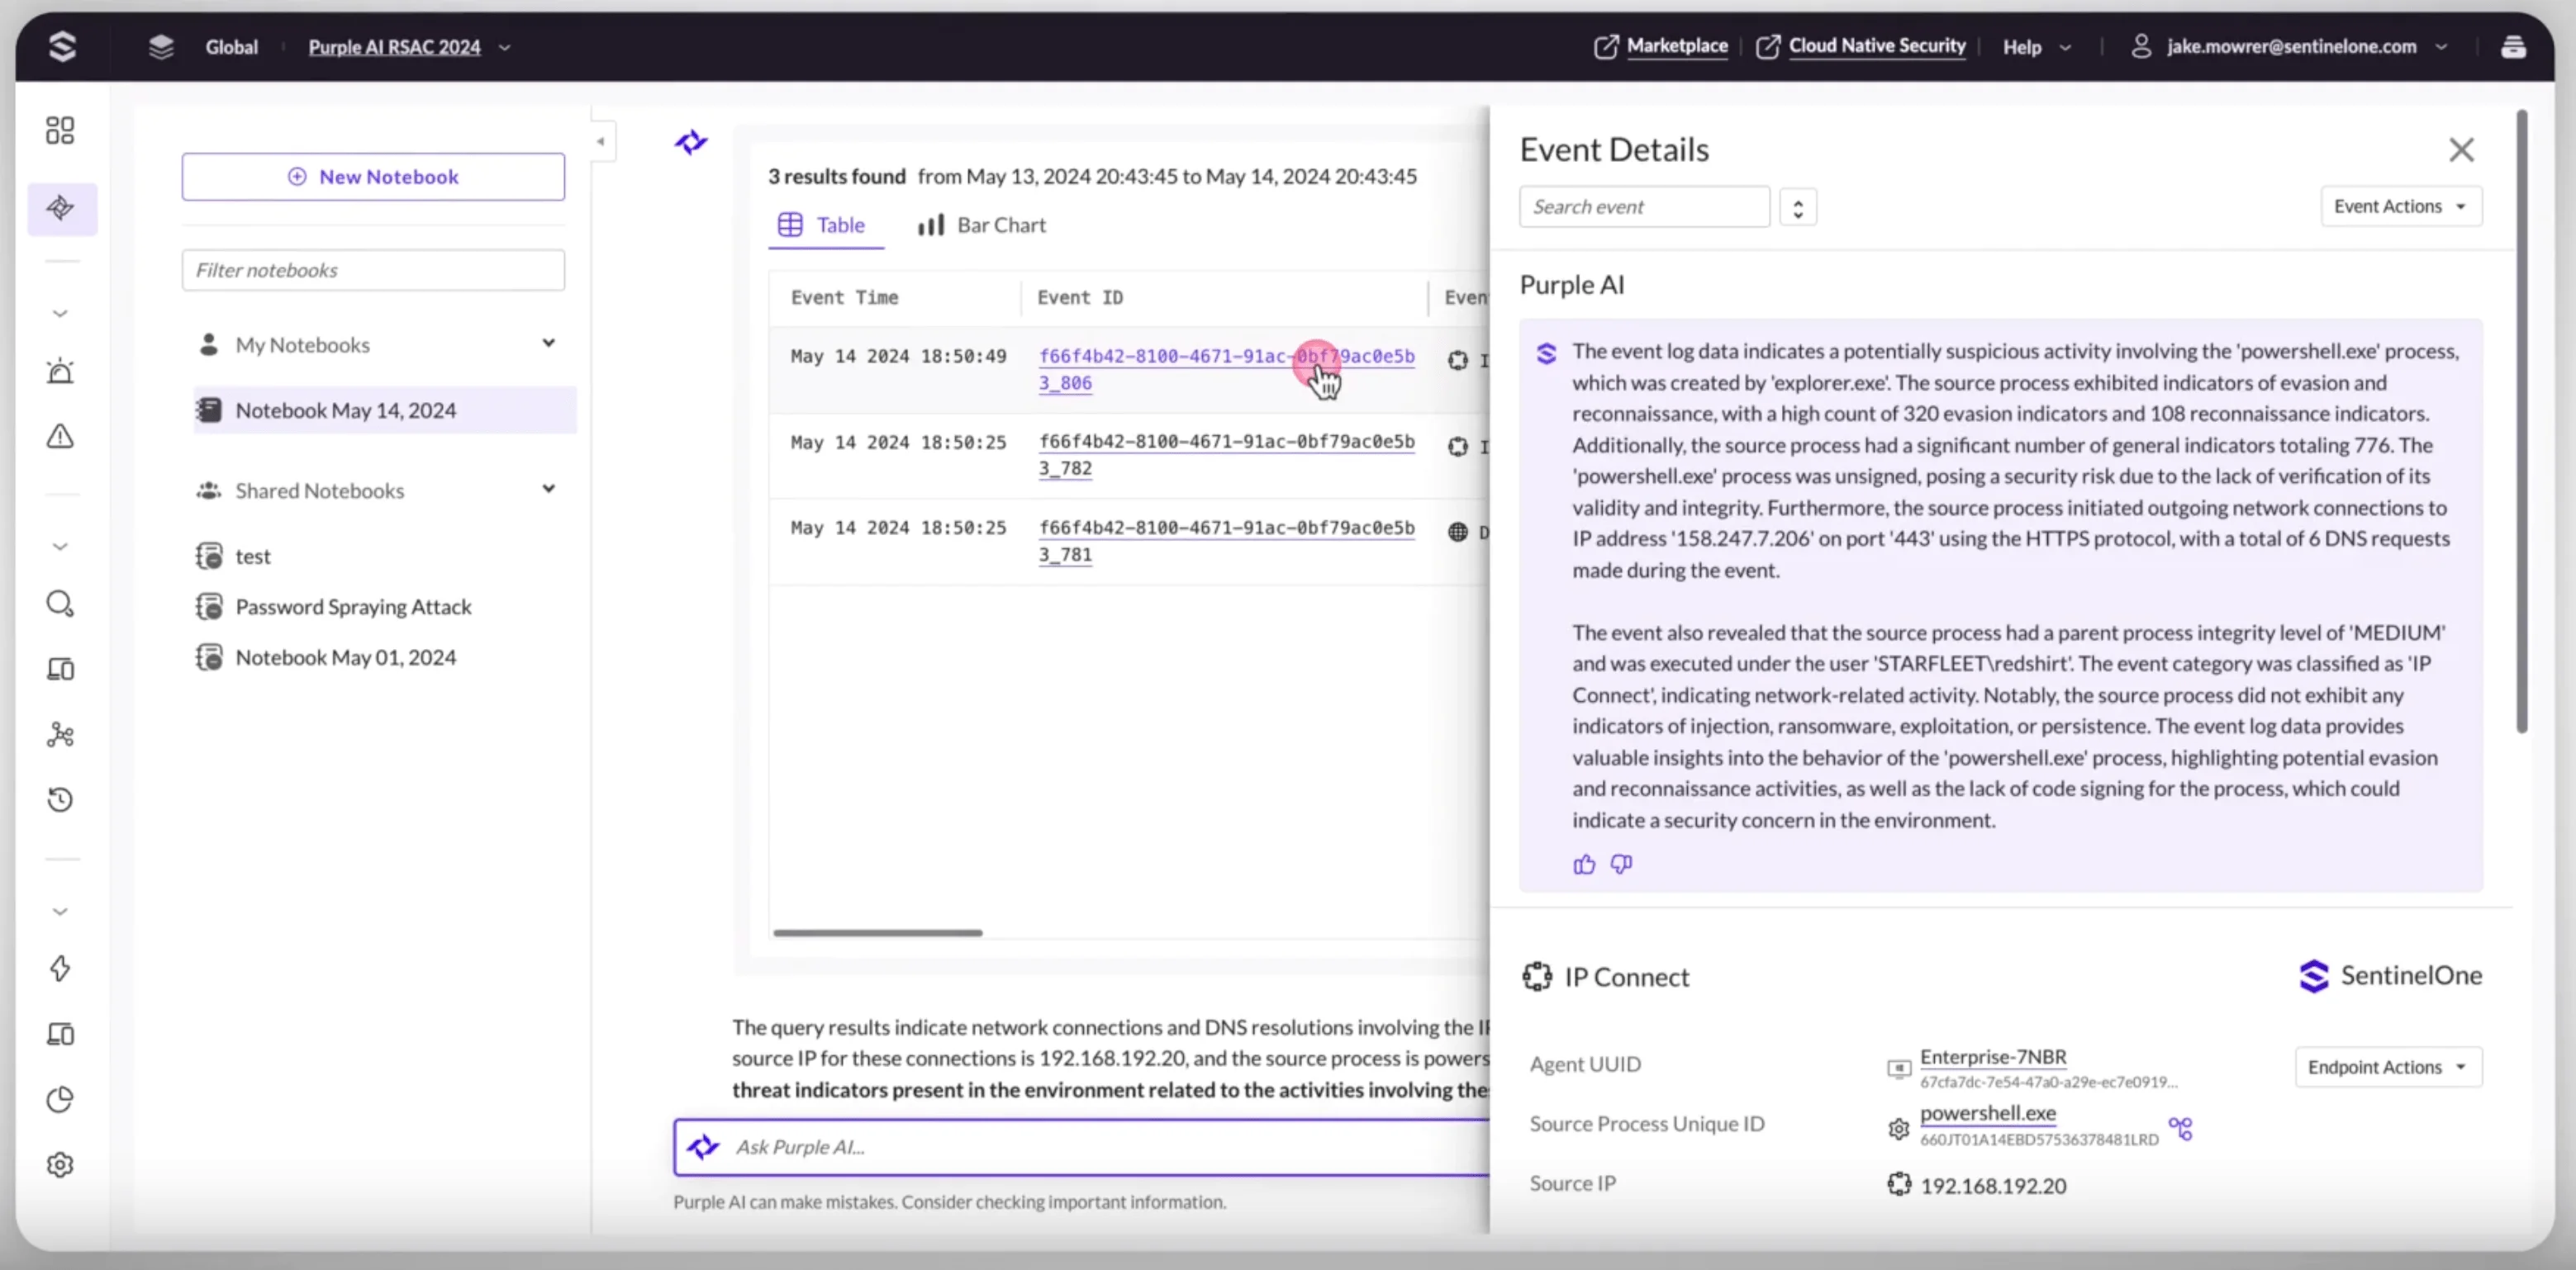
Task: Click the Event ID column header
Action: coord(1079,296)
